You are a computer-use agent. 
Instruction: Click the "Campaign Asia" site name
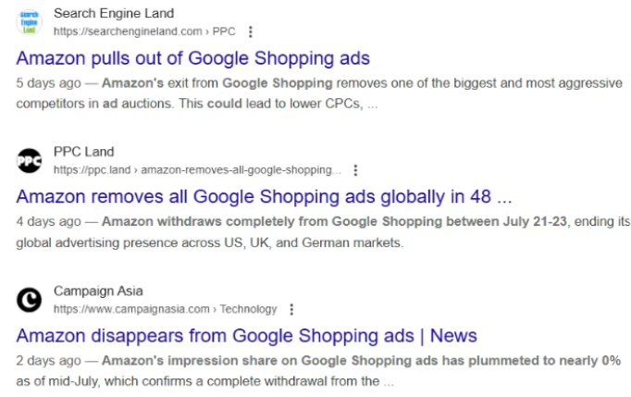pos(98,291)
